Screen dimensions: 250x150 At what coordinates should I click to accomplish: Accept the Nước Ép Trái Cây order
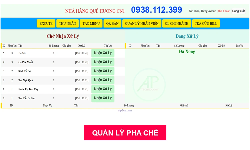(103, 89)
